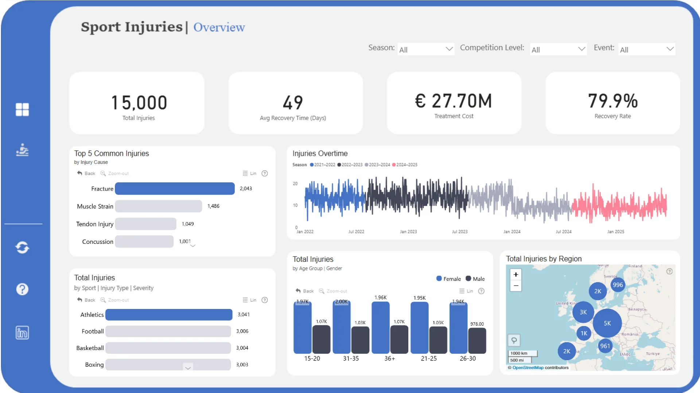Click the 3K bubble on the map
This screenshot has height=393, width=700.
point(583,312)
